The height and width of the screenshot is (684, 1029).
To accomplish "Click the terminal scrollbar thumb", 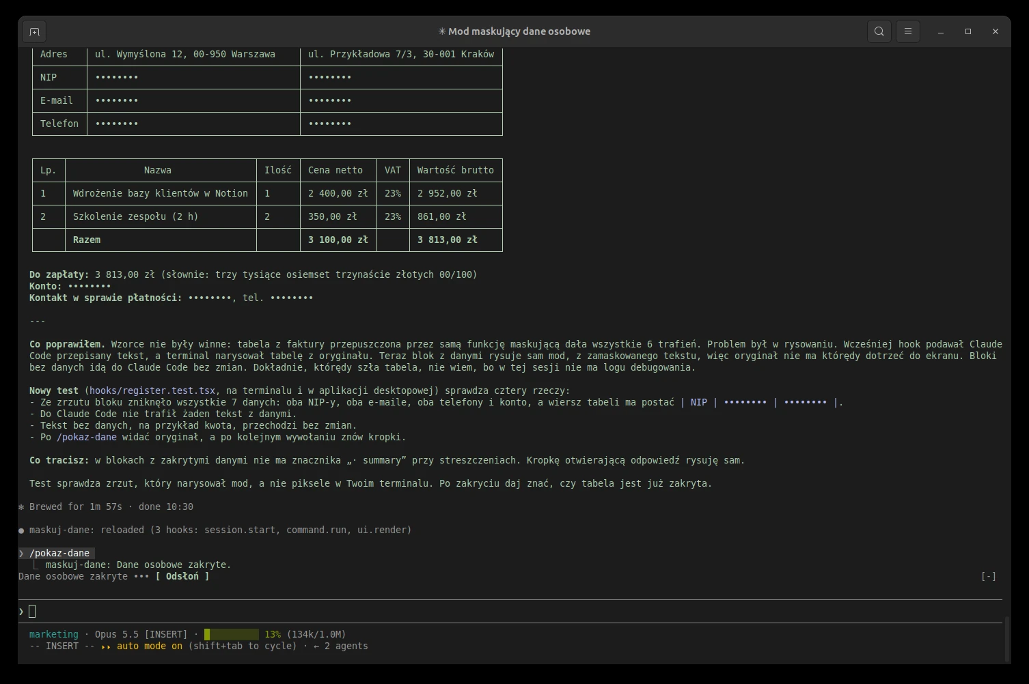I will (x=1006, y=638).
